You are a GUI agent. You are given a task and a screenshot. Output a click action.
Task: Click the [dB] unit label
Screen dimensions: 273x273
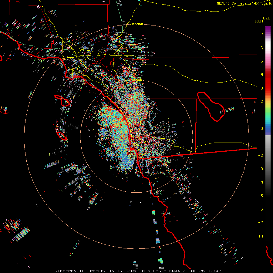(x=259, y=21)
